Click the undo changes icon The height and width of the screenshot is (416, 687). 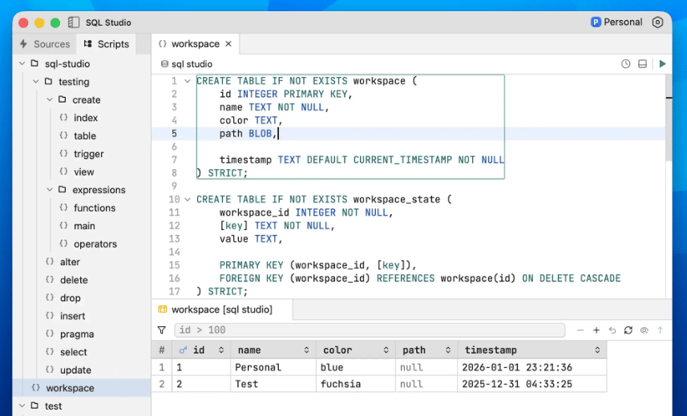coord(612,330)
